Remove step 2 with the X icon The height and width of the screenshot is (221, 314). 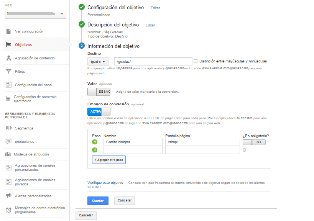point(244,150)
